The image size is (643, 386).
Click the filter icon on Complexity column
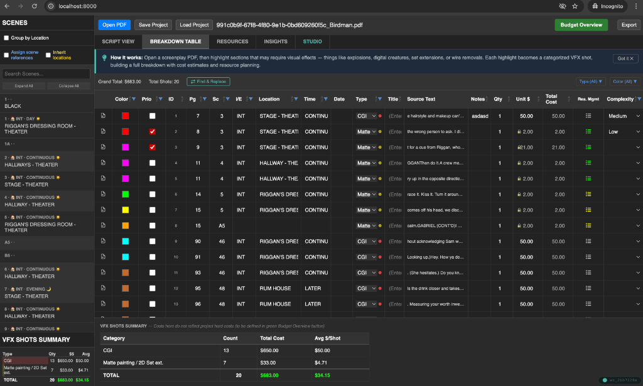click(639, 99)
